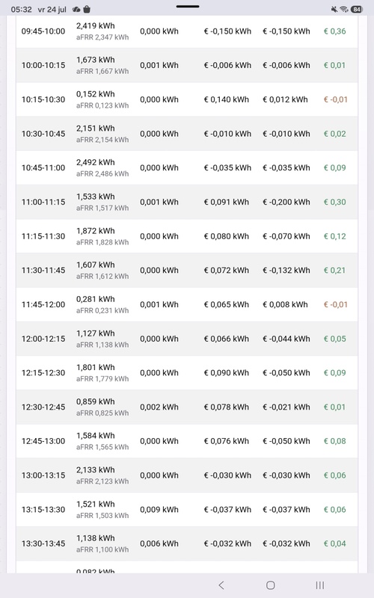This screenshot has width=374, height=598.
Task: Tap the Wi-Fi status icon
Action: pyautogui.click(x=344, y=9)
